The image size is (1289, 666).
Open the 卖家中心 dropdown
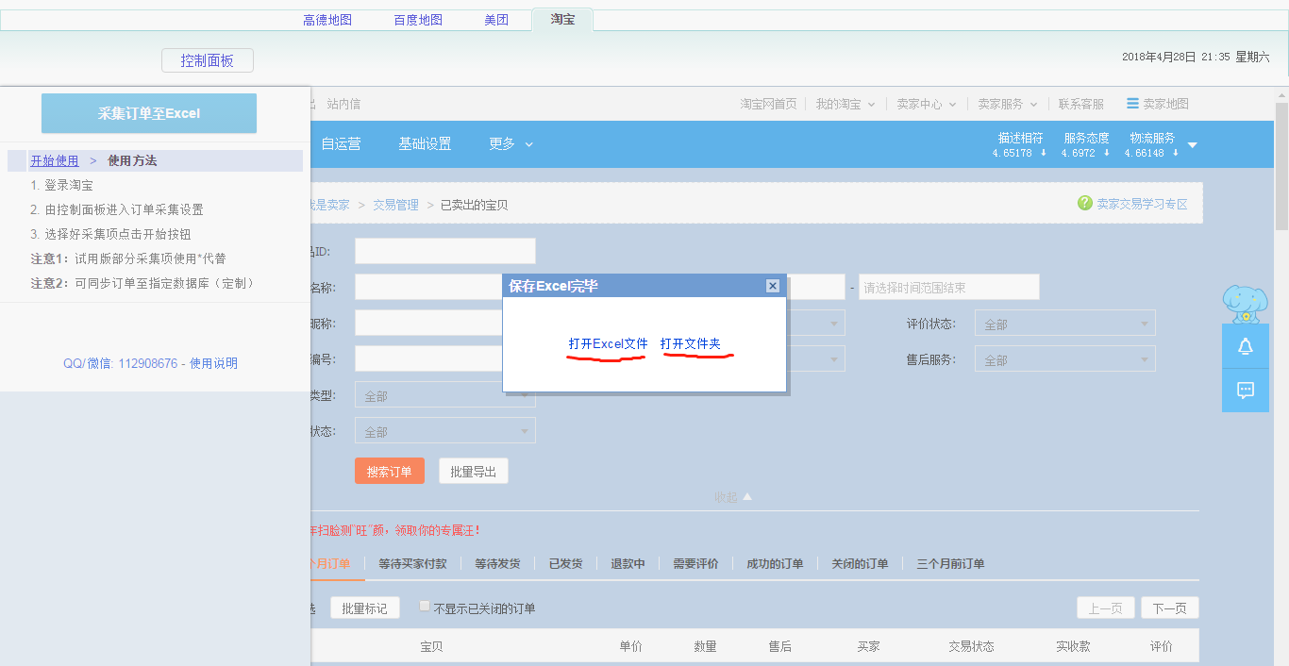[x=926, y=104]
